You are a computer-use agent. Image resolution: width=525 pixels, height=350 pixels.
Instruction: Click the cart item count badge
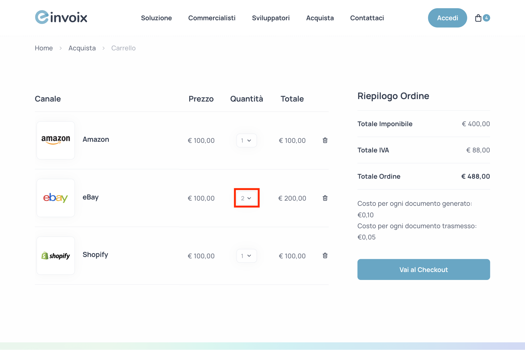[486, 18]
